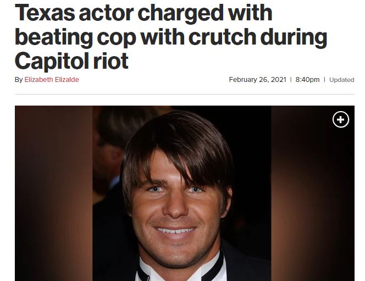Click the "Updated" label beside the time
Image resolution: width=365 pixels, height=281 pixels.
(341, 80)
